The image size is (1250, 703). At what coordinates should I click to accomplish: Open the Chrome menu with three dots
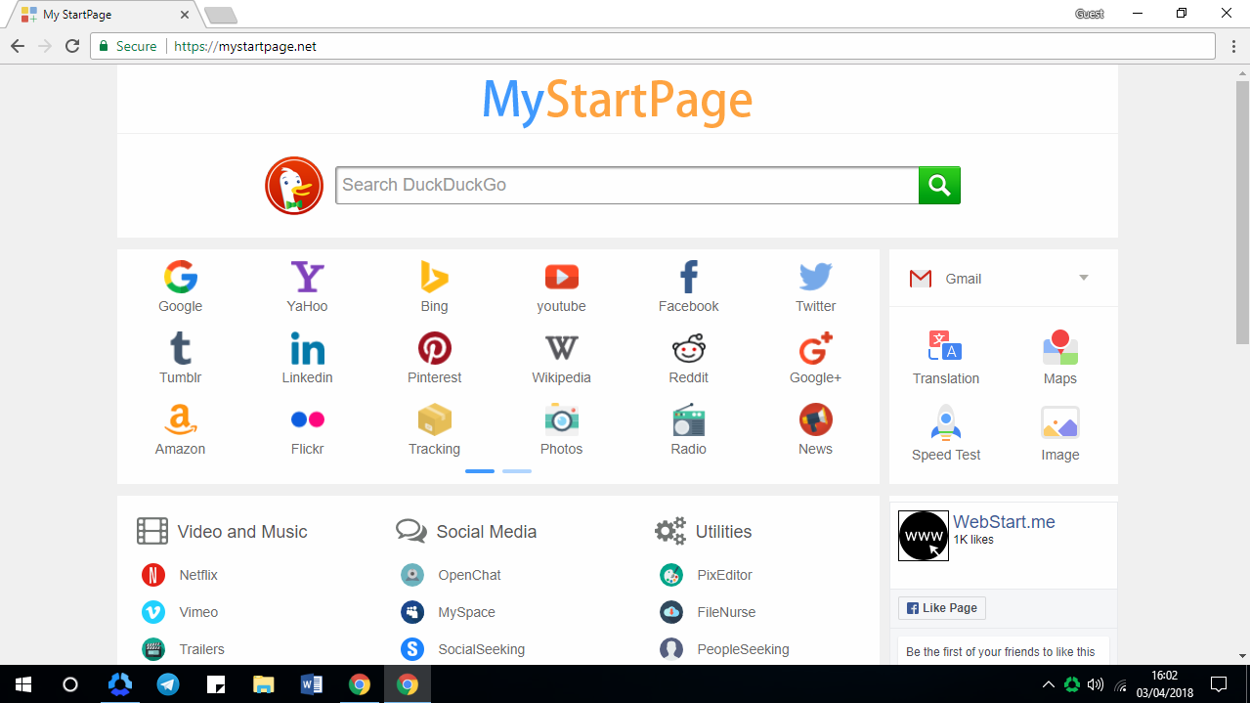pyautogui.click(x=1232, y=46)
